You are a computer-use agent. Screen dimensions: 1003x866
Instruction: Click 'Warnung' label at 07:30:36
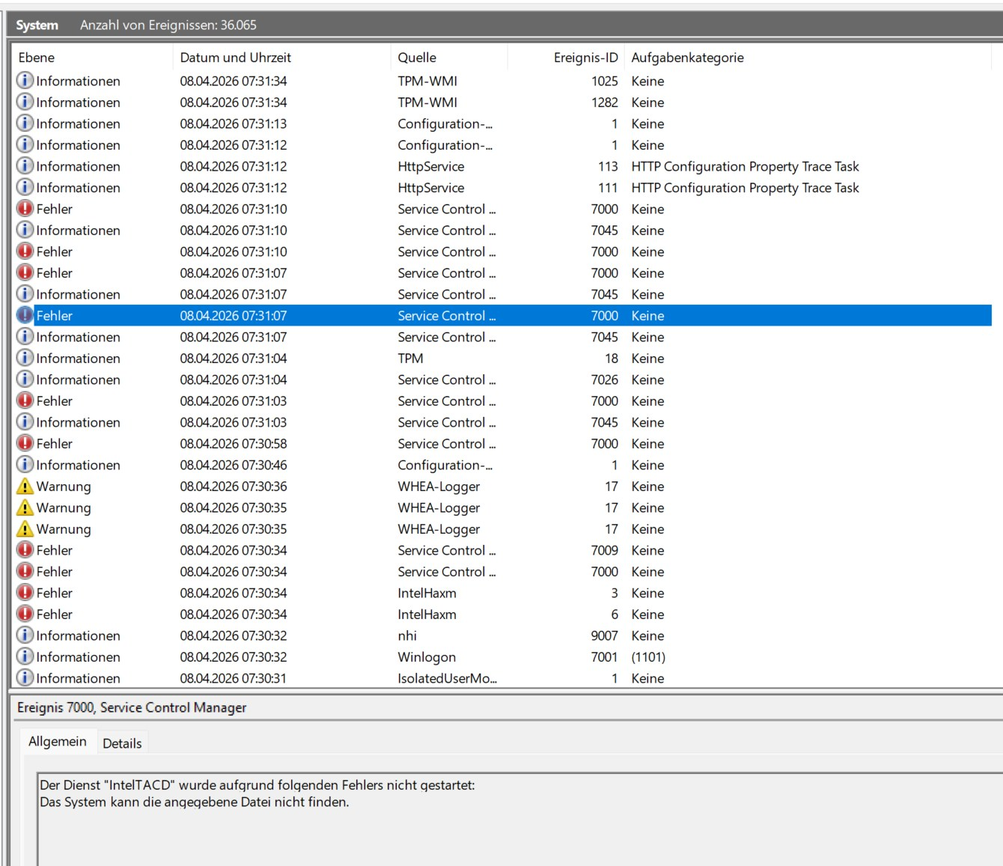64,487
